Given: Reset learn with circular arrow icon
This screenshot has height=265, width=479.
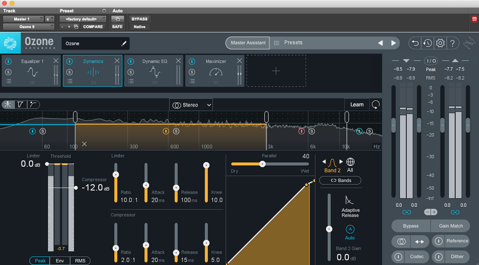Looking at the screenshot, I should point(376,105).
